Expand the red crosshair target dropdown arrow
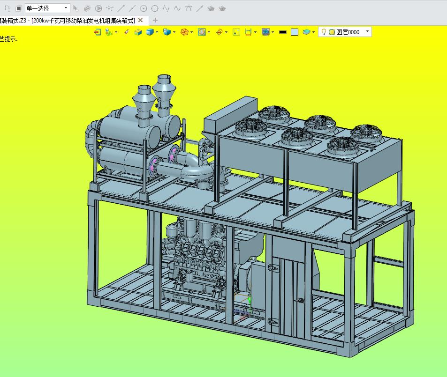The image size is (447, 377). 227,32
